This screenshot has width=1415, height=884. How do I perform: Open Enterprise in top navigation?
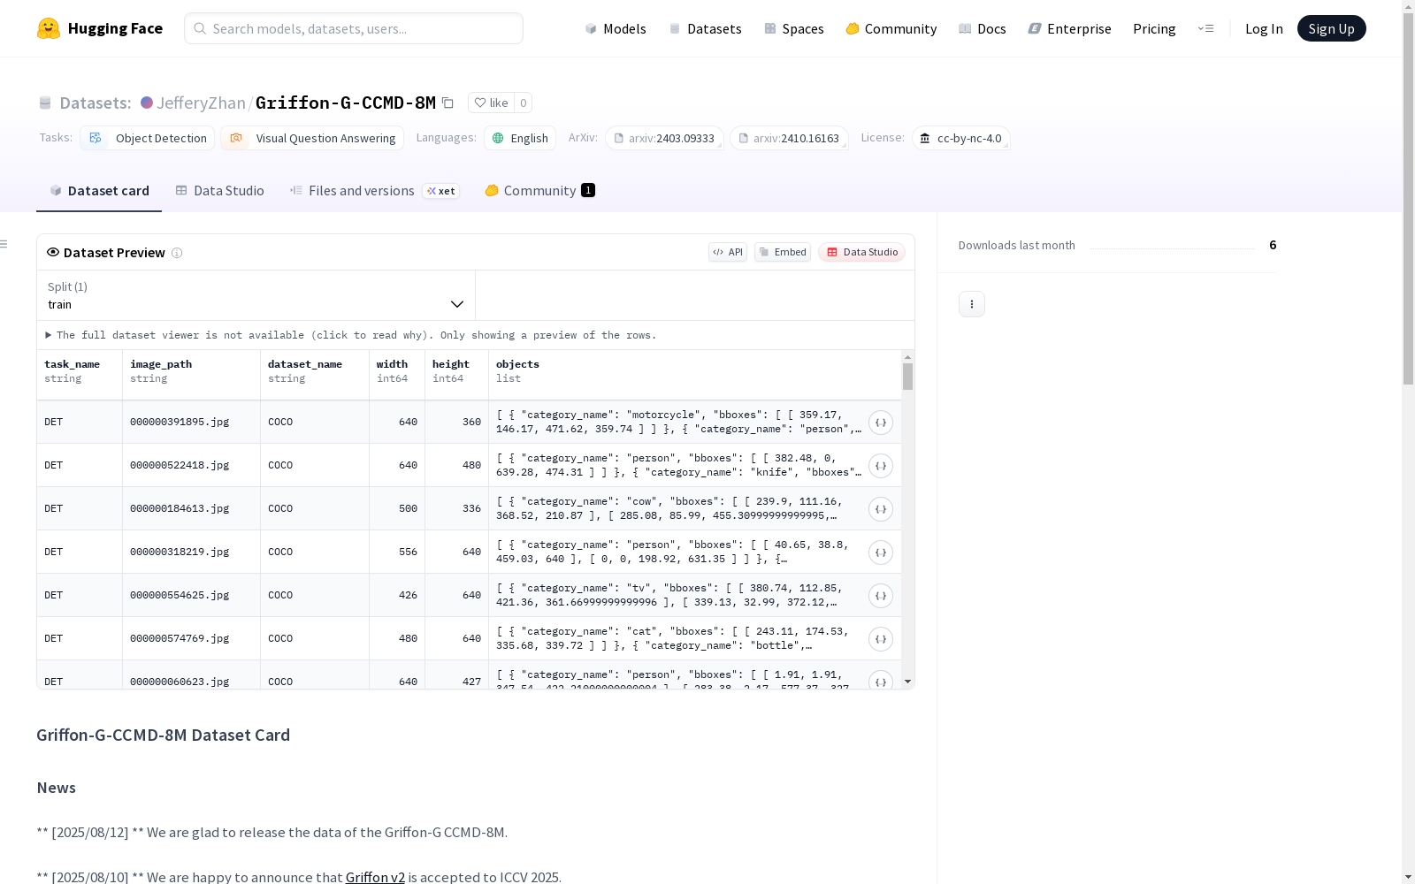point(1070,28)
